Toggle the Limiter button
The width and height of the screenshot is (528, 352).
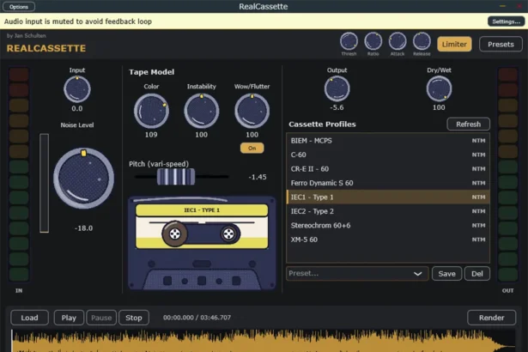[454, 44]
